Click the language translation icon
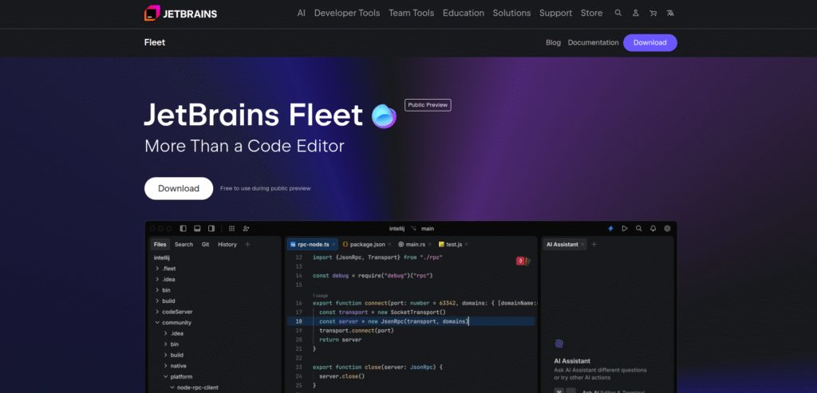The width and height of the screenshot is (817, 393). [671, 14]
